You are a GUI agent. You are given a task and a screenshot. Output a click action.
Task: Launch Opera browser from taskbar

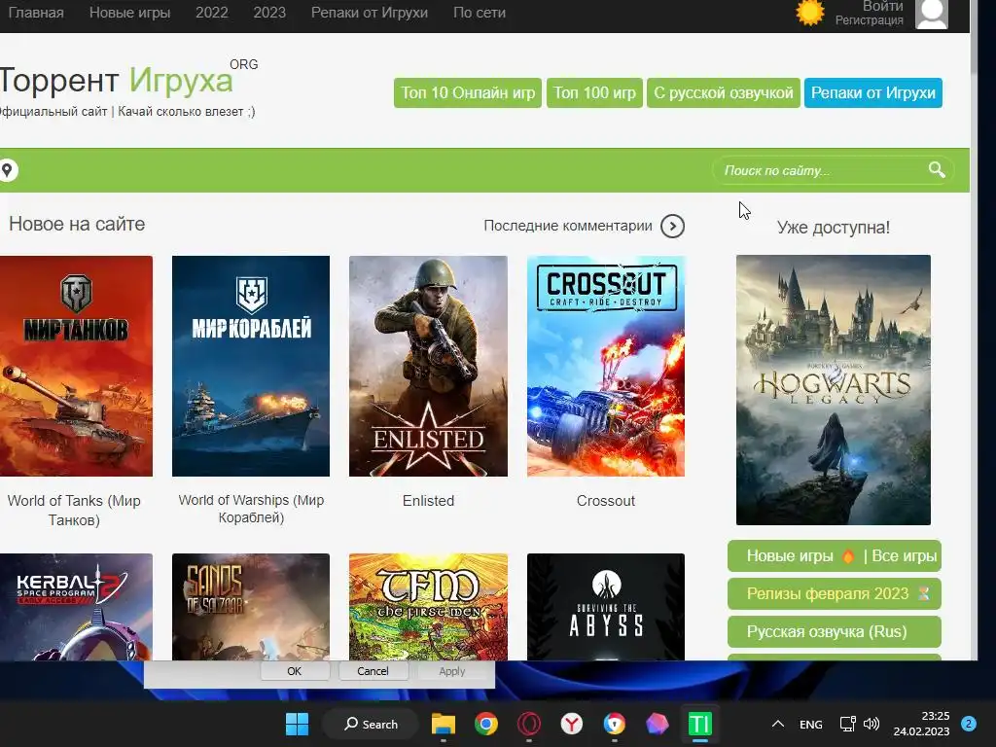(528, 724)
